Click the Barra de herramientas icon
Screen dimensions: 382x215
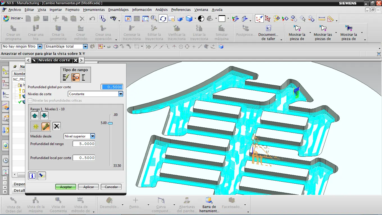point(209,200)
